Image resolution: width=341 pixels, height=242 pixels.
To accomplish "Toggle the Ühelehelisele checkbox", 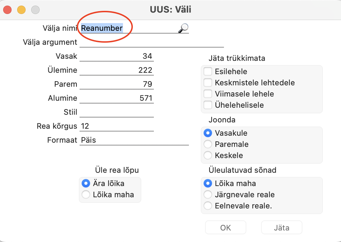I will point(208,105).
